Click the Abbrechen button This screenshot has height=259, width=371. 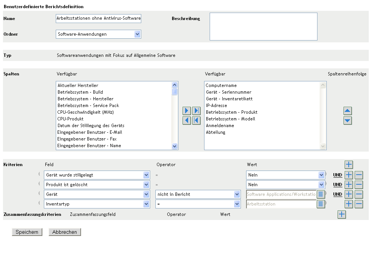coord(65,232)
